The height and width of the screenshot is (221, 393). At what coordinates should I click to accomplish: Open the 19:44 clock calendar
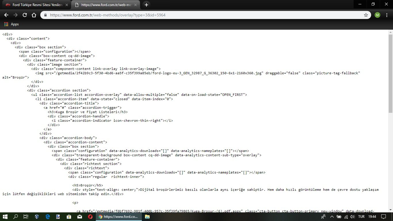pyautogui.click(x=372, y=217)
